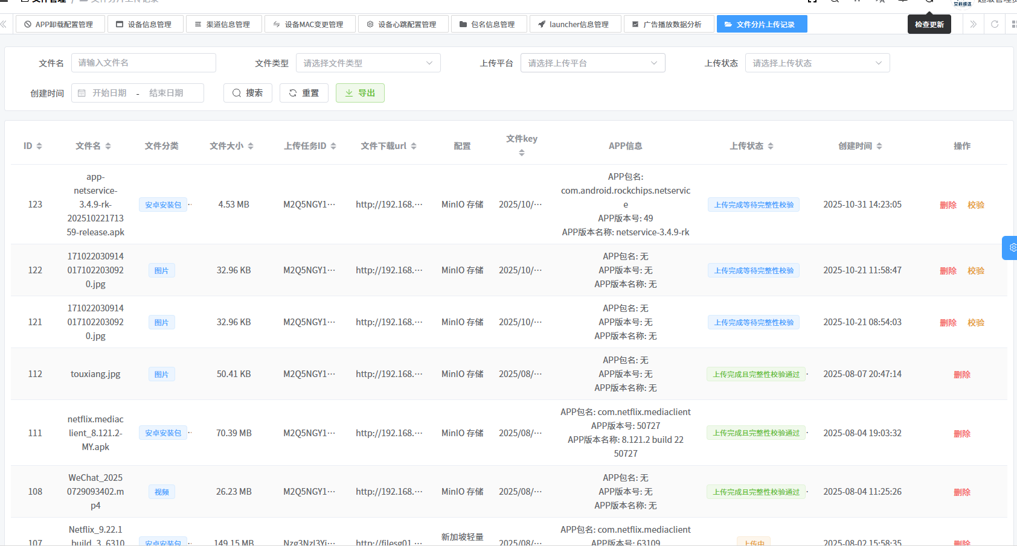Sort by 创建时间 column sort icon
The width and height of the screenshot is (1017, 546).
click(x=879, y=146)
